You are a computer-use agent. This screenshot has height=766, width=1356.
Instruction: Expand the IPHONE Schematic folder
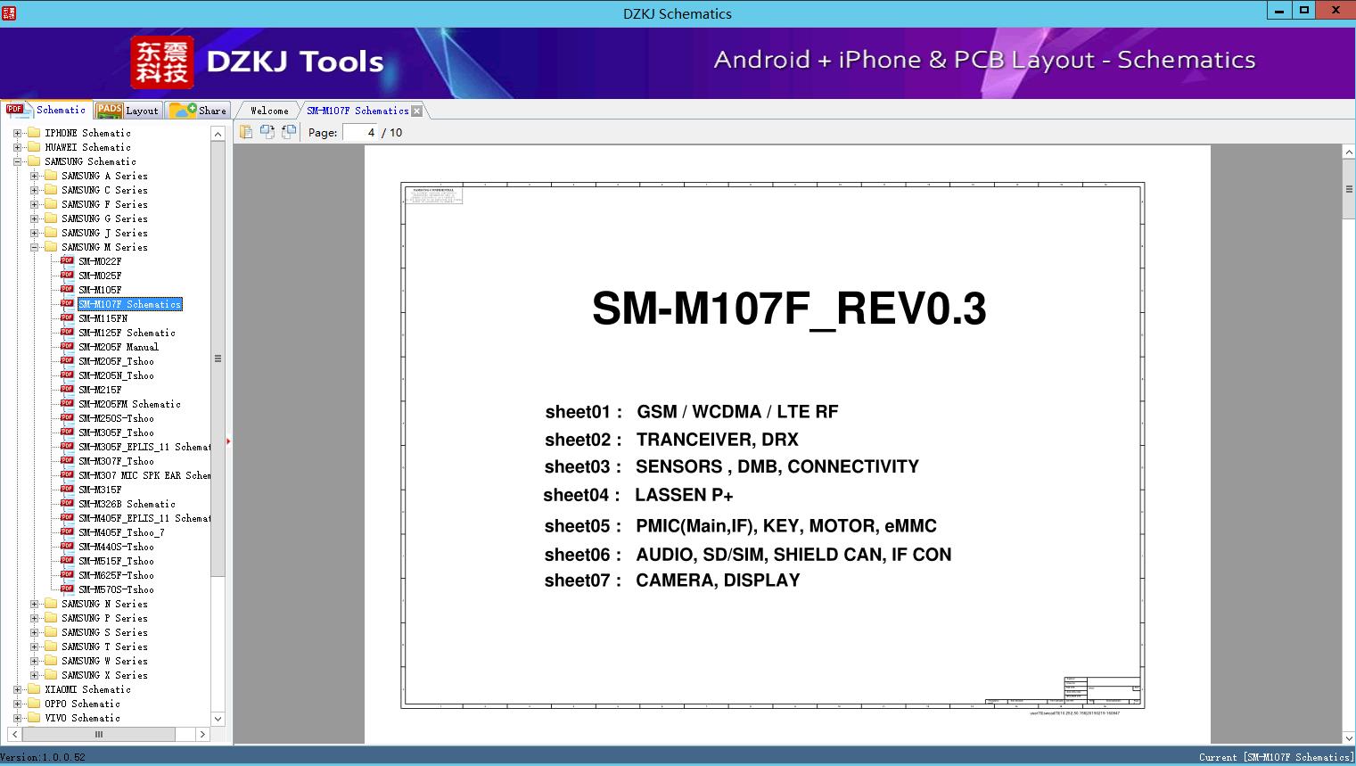click(x=17, y=133)
